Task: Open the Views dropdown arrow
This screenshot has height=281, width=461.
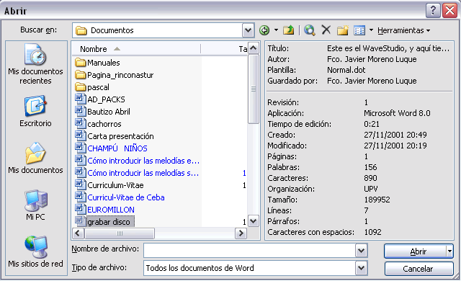Action: pos(371,30)
